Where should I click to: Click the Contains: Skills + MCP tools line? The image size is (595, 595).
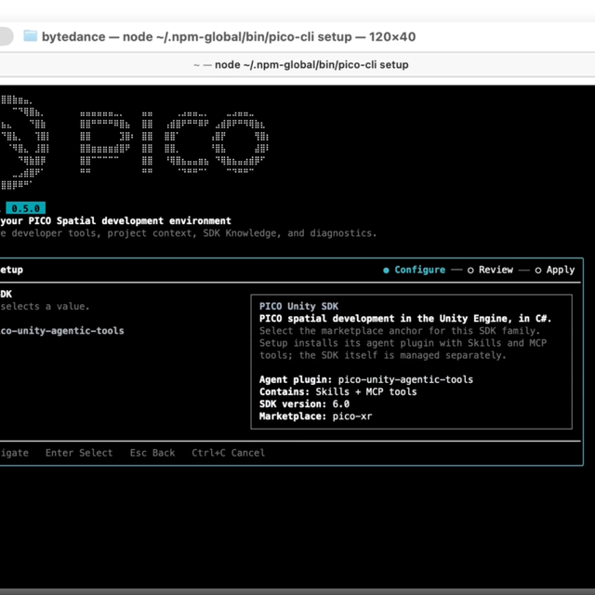tap(337, 391)
